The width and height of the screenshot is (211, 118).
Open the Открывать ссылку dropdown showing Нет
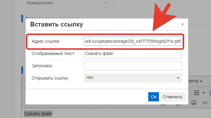(133, 78)
